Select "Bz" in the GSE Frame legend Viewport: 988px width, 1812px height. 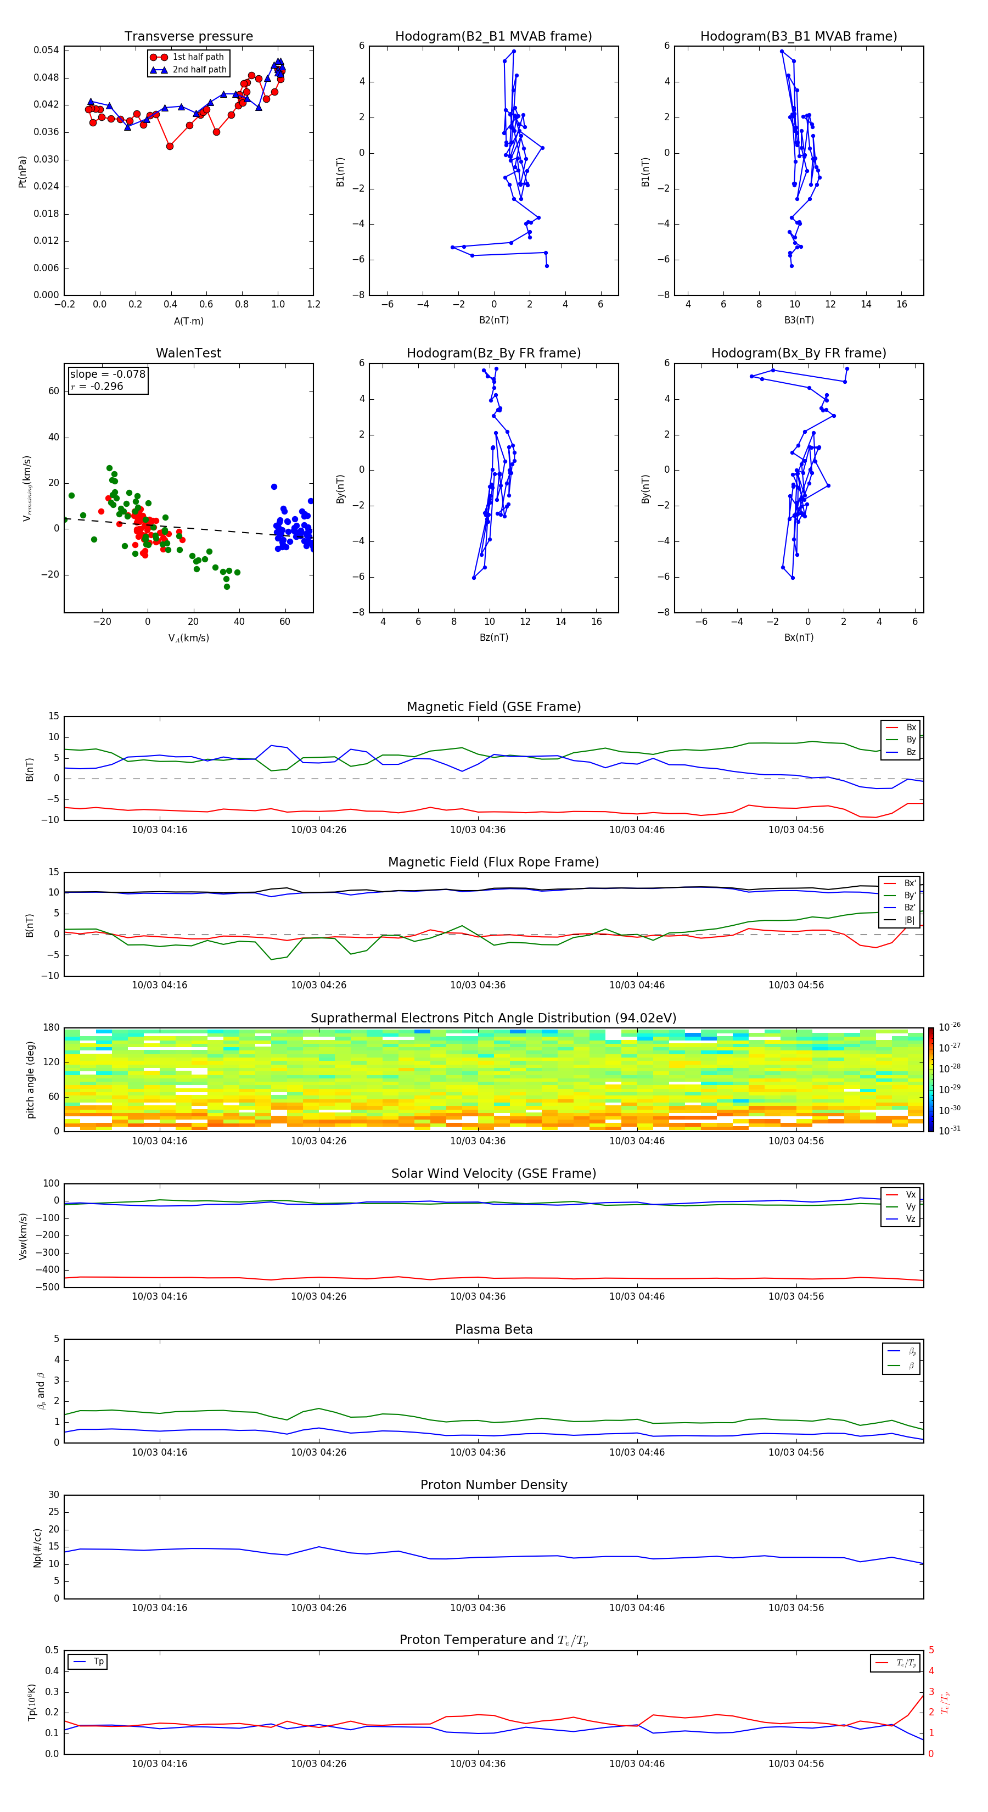pos(901,752)
